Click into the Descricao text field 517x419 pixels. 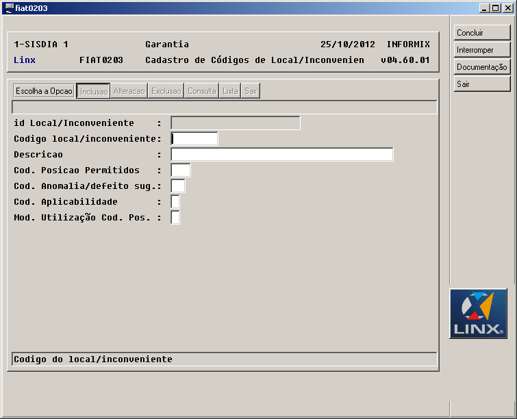point(282,154)
